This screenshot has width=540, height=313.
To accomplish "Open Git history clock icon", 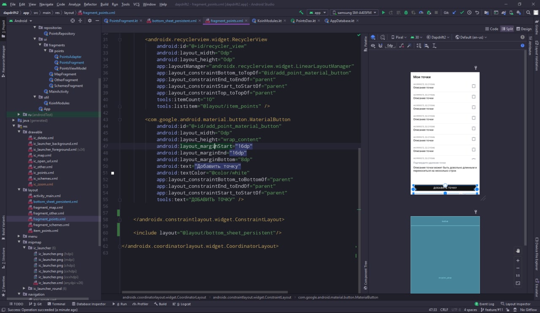I will pos(470,13).
